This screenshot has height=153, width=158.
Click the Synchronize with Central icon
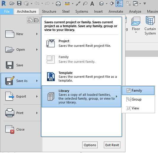pos(26,4)
